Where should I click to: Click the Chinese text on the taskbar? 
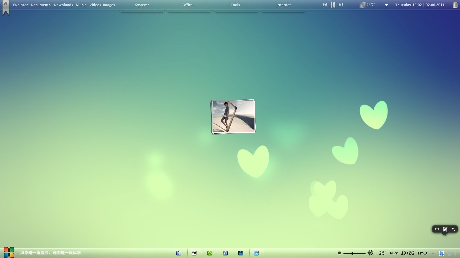(51, 253)
